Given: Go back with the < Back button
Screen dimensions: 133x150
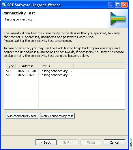Looking at the screenshot, I should click(46, 142).
